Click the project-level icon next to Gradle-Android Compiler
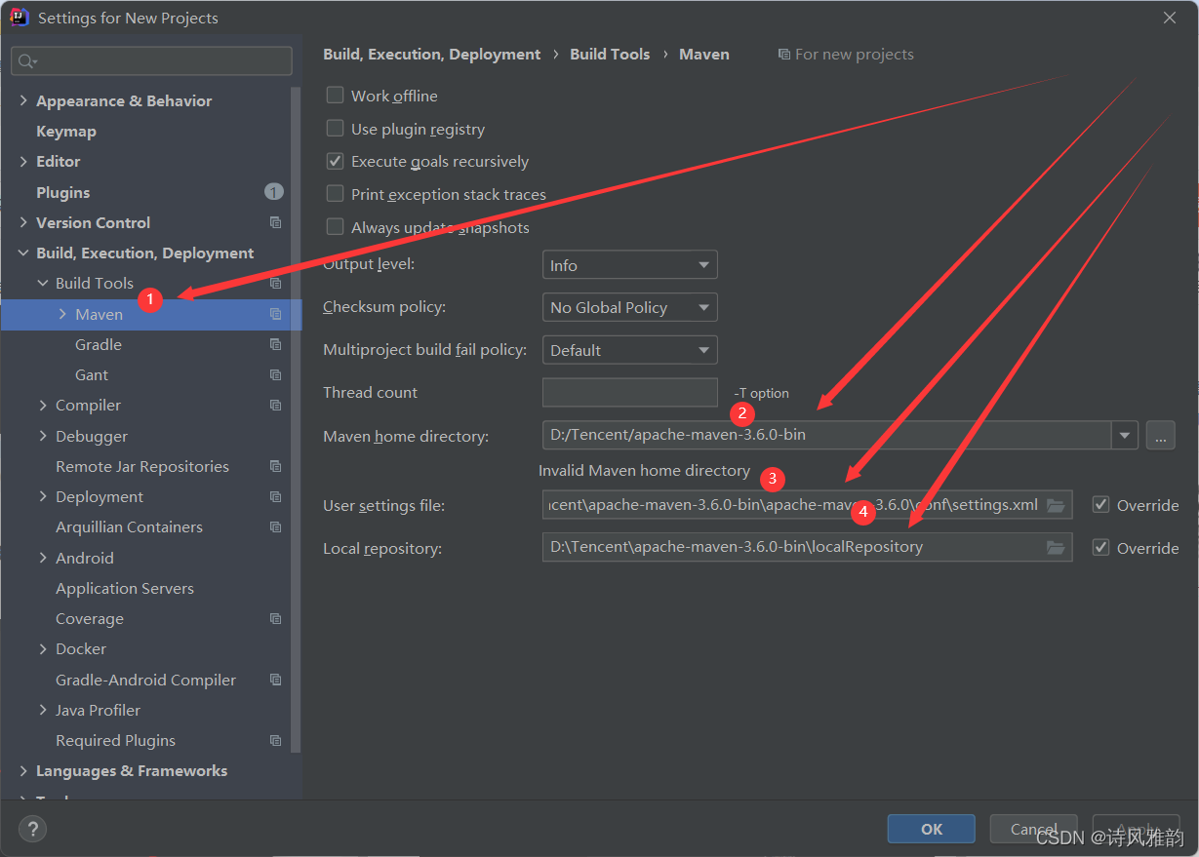This screenshot has width=1199, height=857. [275, 680]
